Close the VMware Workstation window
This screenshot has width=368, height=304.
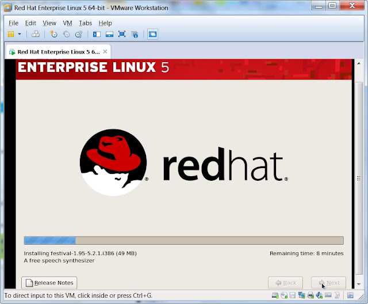(352, 6)
